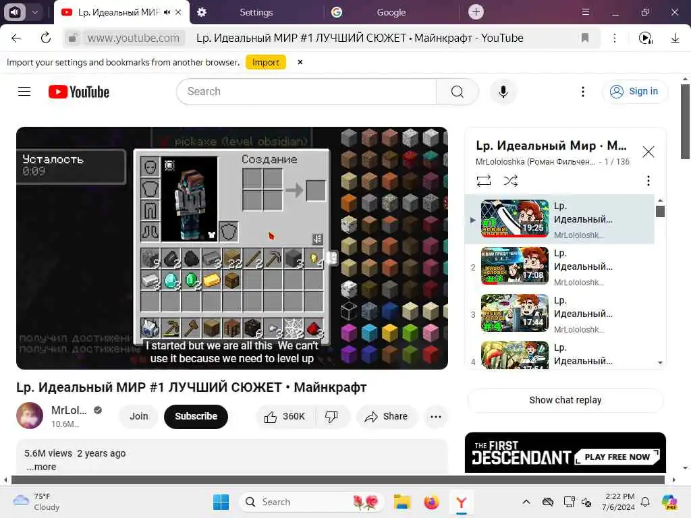The height and width of the screenshot is (518, 691).
Task: Expand the description with ...more
Action: pyautogui.click(x=41, y=467)
